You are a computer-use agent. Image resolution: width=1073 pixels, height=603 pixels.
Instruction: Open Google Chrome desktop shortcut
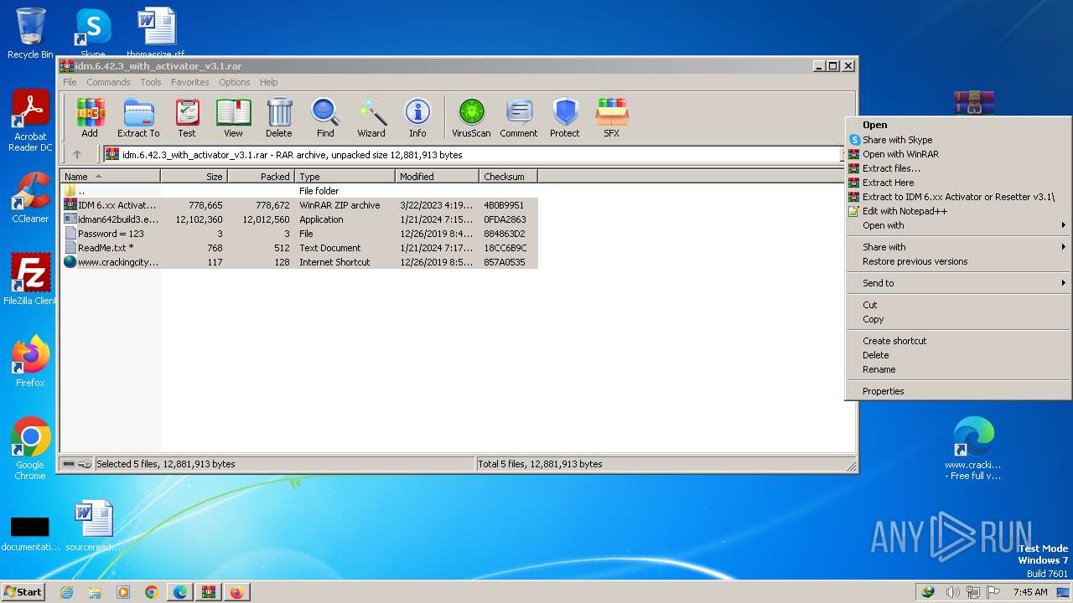click(x=30, y=449)
